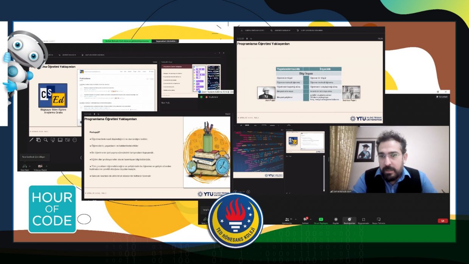Click the Sonraki slayt label

[167, 61]
